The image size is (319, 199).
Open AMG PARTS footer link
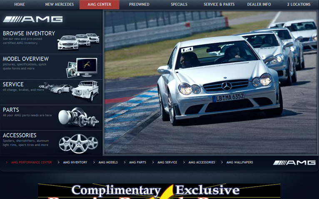137,162
